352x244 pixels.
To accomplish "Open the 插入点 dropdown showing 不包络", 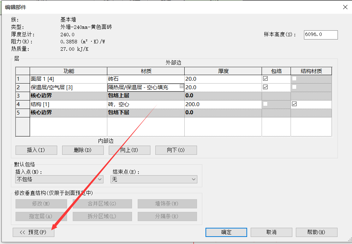I will coord(59,179).
